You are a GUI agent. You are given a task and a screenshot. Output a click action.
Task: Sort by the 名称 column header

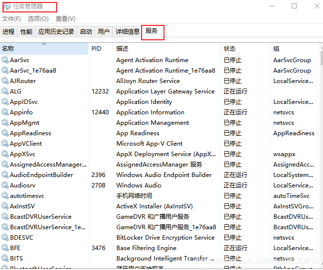tap(44, 49)
